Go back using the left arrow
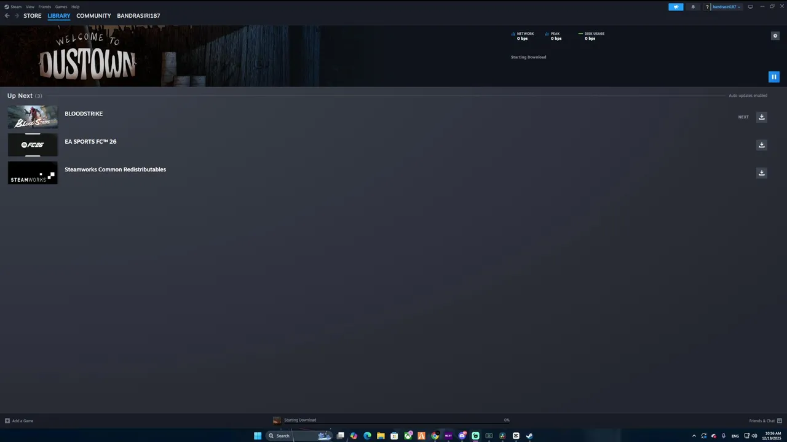Image resolution: width=787 pixels, height=442 pixels. coord(7,15)
